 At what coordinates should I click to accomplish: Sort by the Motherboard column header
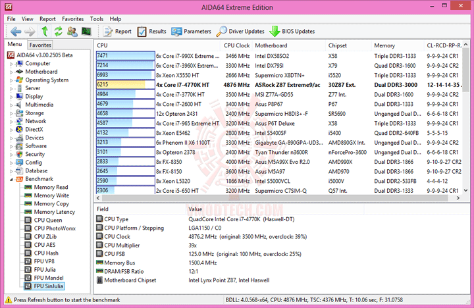pos(289,45)
